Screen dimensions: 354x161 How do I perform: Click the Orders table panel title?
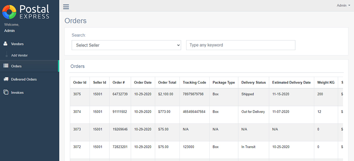click(x=78, y=66)
